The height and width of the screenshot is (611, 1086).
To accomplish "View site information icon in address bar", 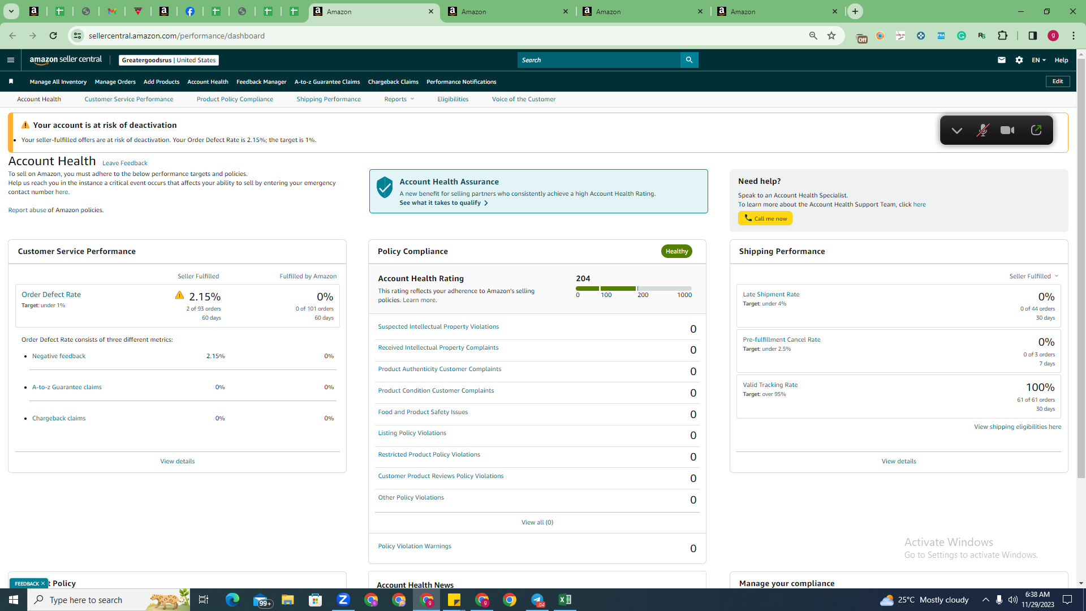I will click(x=77, y=36).
